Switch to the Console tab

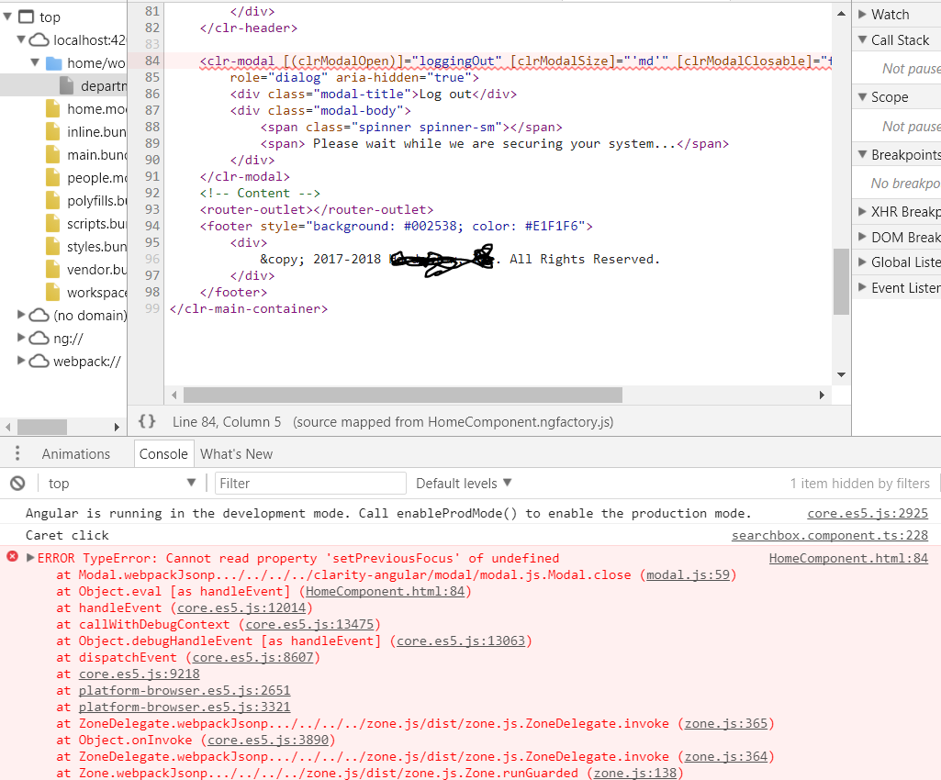163,453
